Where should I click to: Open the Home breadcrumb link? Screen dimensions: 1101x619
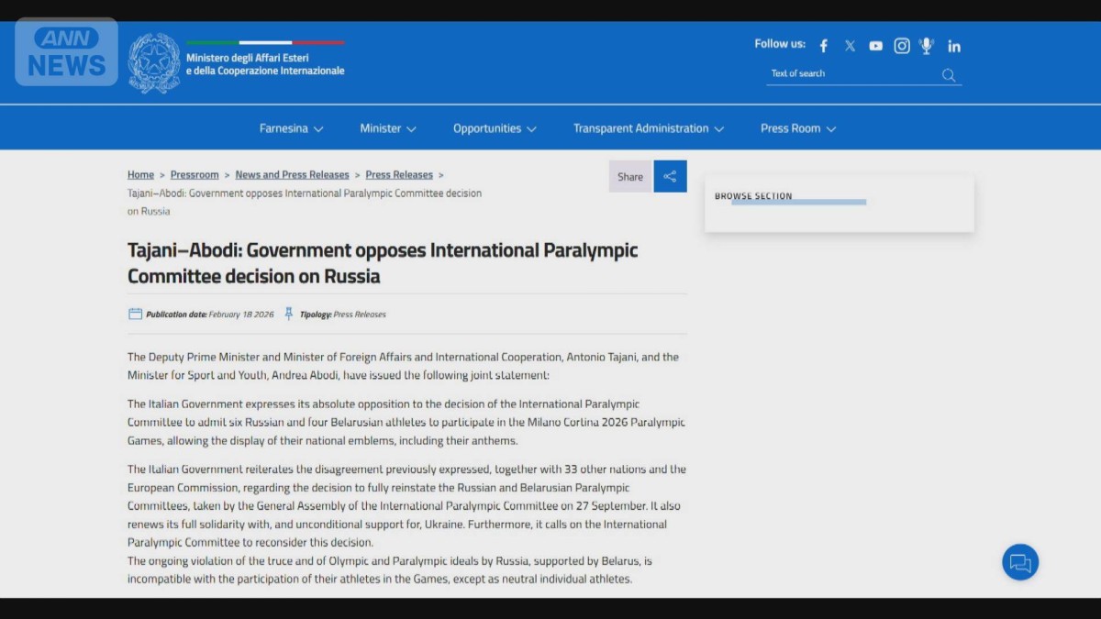140,174
